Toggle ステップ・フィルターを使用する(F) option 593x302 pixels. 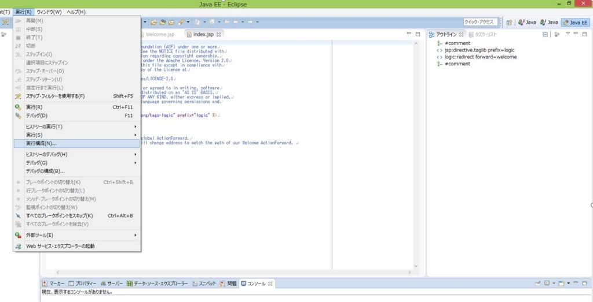point(77,96)
